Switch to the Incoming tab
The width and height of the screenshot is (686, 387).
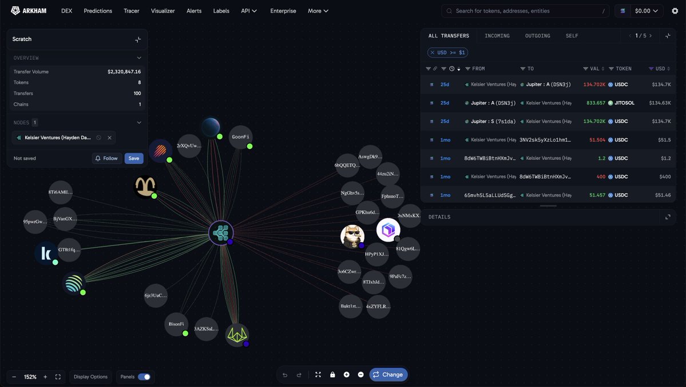(497, 36)
